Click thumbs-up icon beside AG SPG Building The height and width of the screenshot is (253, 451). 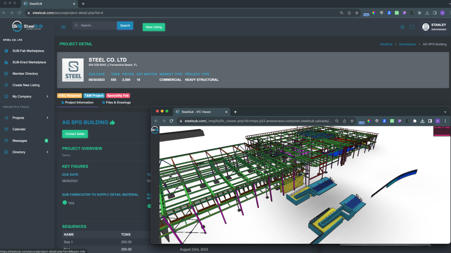click(112, 123)
